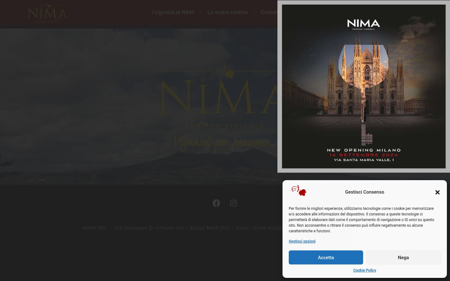Image resolution: width=450 pixels, height=281 pixels.
Task: Open the Gestisci opzioni link
Action: pos(302,241)
